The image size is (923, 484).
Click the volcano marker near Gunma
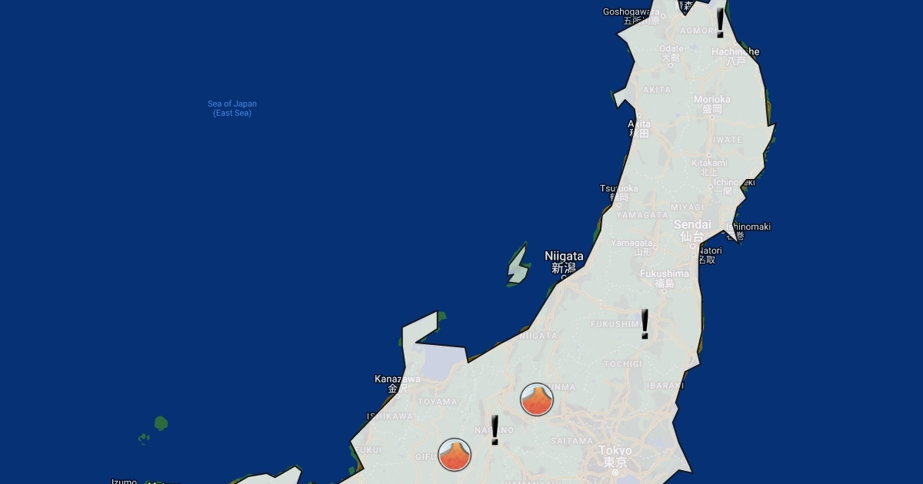(x=536, y=399)
